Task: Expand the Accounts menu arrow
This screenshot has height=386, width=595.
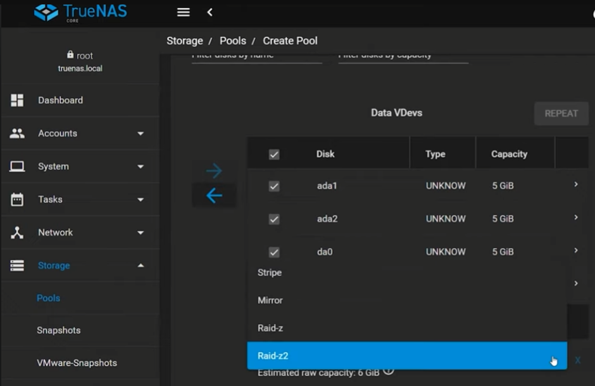Action: tap(141, 134)
